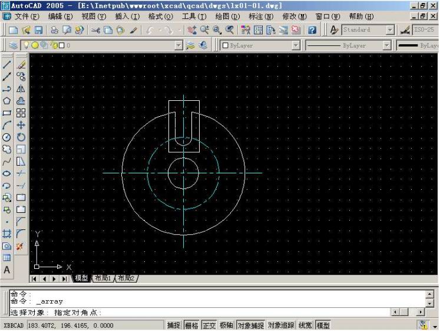The height and width of the screenshot is (332, 440).
Task: Open the ISO-25 dimension style dropdown
Action: click(x=425, y=29)
